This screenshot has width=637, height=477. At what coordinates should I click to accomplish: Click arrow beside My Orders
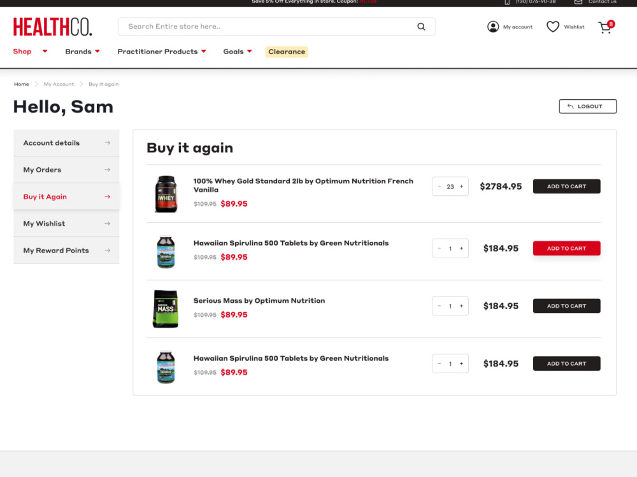click(107, 170)
